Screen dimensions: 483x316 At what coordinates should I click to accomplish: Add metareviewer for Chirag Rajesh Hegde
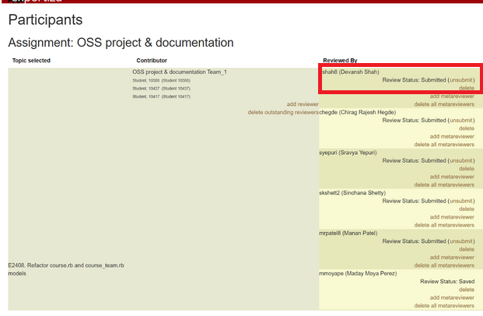[x=451, y=136]
